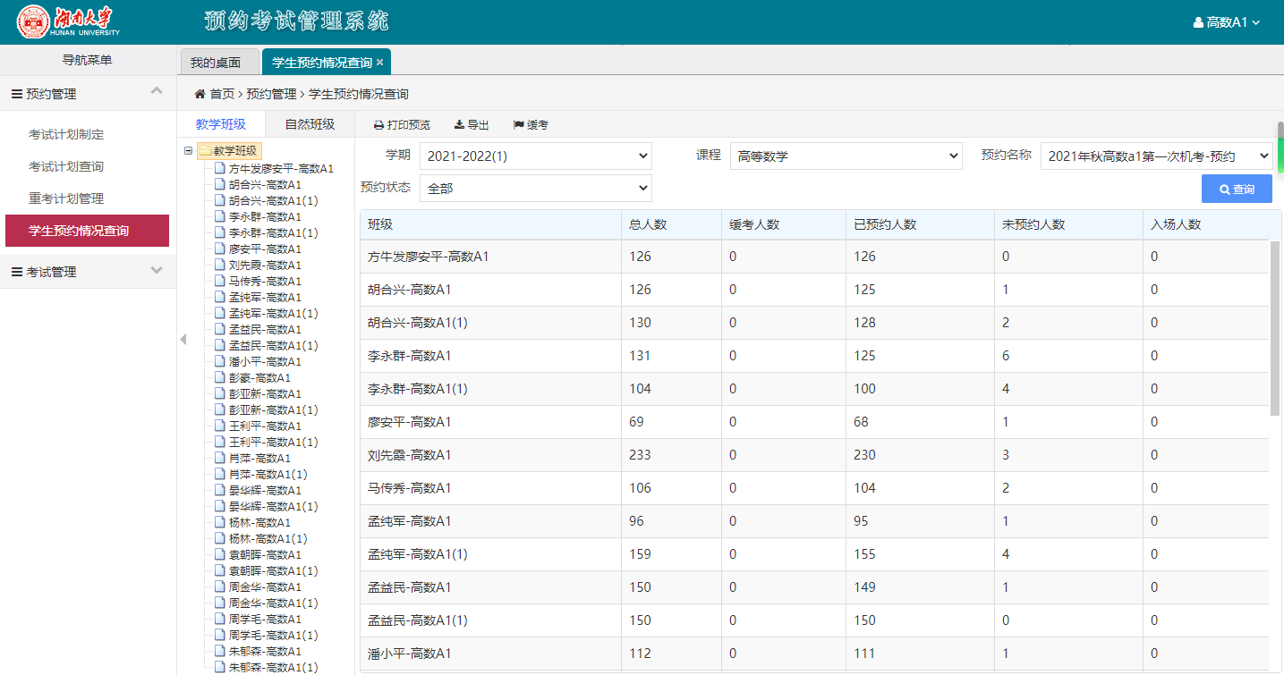Click the export download icon
Screen dimensions: 1284x675
[459, 125]
